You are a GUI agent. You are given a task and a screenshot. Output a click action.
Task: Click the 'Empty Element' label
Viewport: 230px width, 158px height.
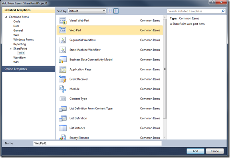79,138
